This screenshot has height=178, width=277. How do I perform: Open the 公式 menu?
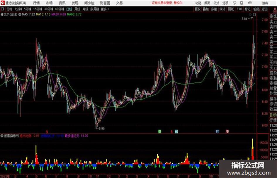(x=216, y=3)
